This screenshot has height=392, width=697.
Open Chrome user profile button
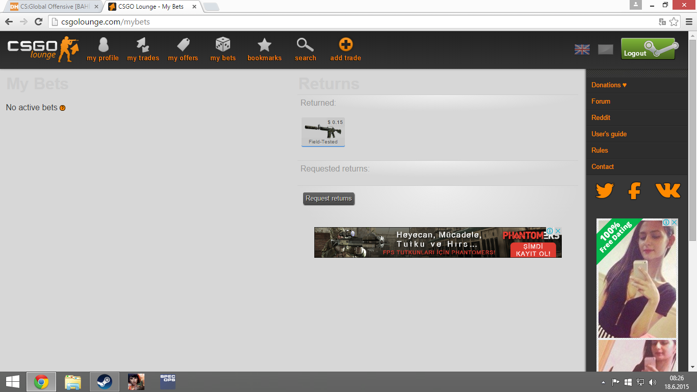[x=635, y=5]
